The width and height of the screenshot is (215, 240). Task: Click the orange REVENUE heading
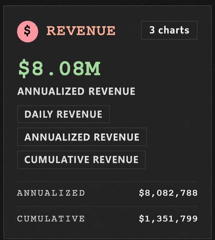coord(81,31)
